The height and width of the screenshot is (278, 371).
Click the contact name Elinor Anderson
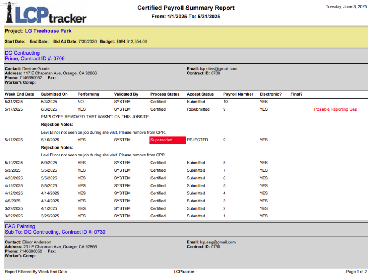(x=37, y=242)
